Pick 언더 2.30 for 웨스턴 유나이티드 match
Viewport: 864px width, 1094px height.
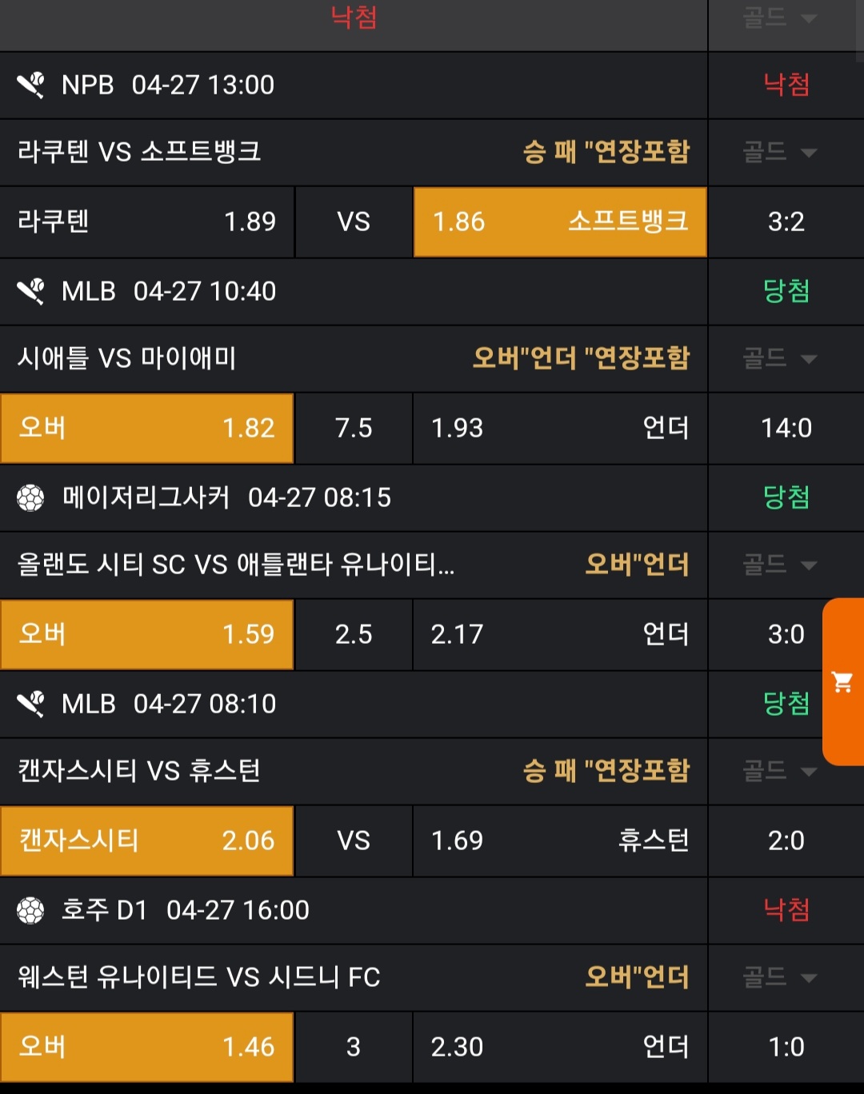560,1047
